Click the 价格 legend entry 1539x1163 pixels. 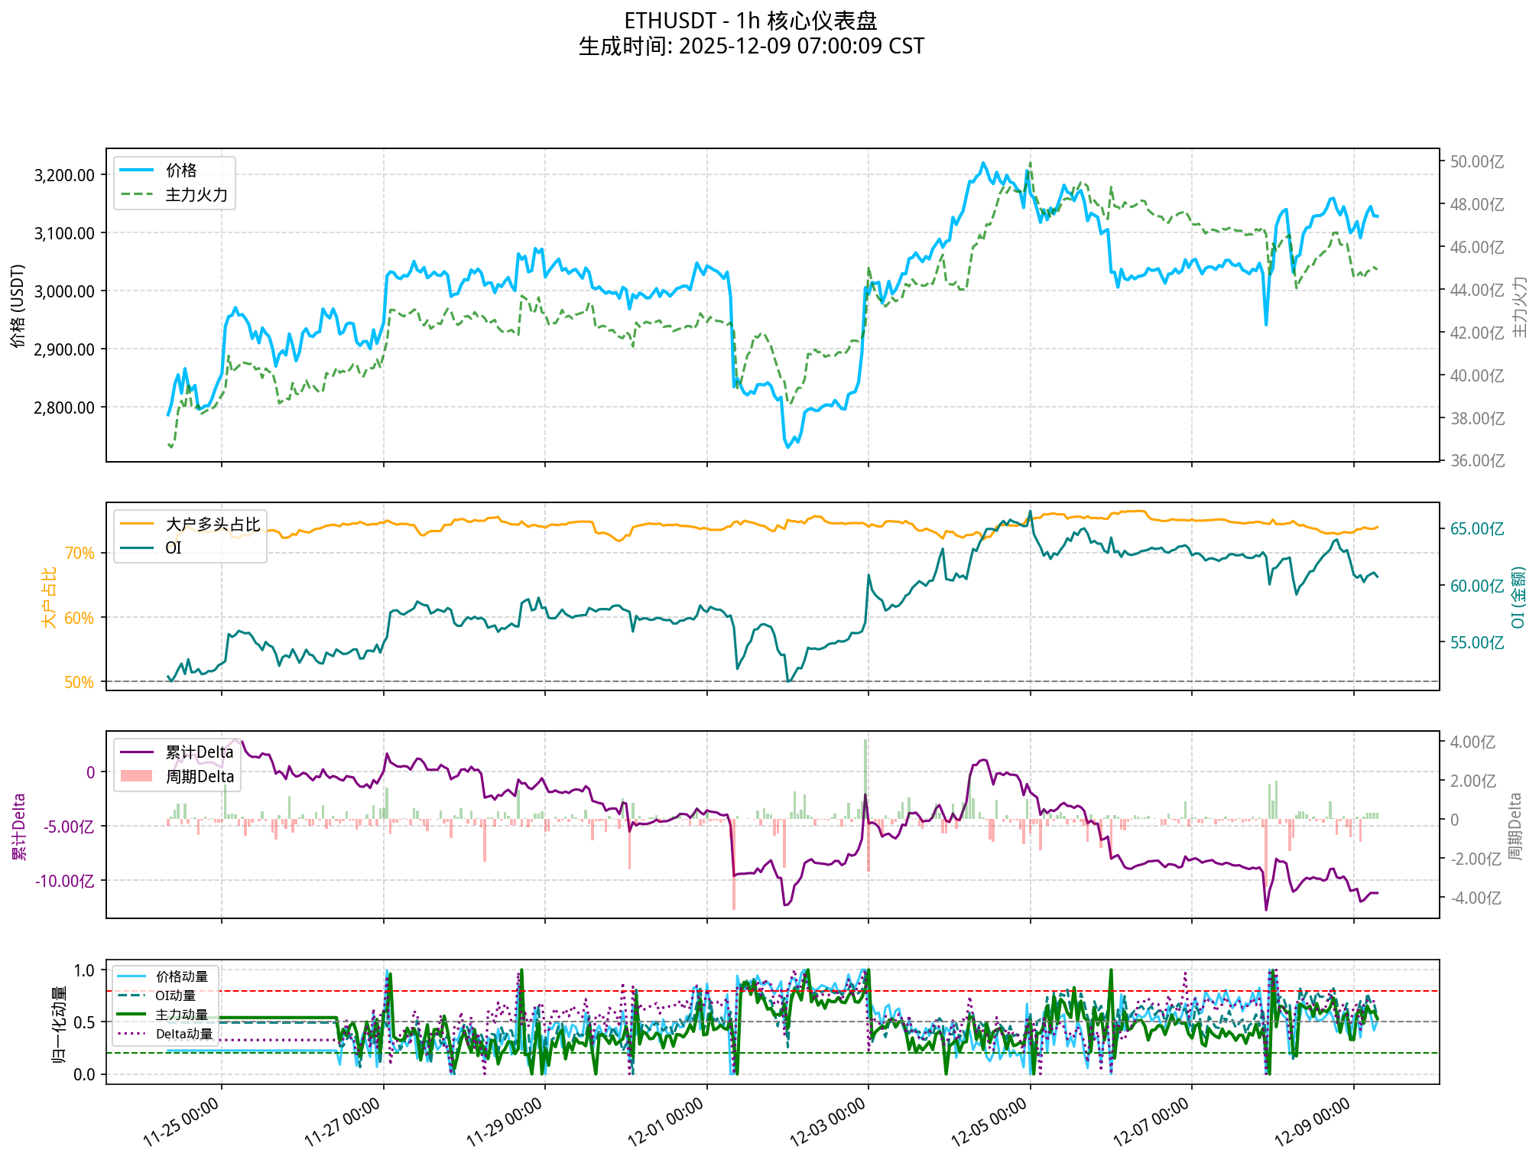[181, 171]
